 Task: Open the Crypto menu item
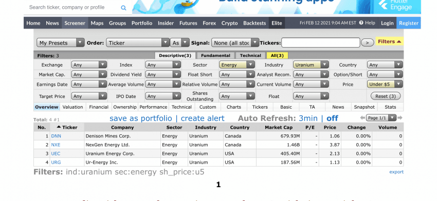[230, 23]
